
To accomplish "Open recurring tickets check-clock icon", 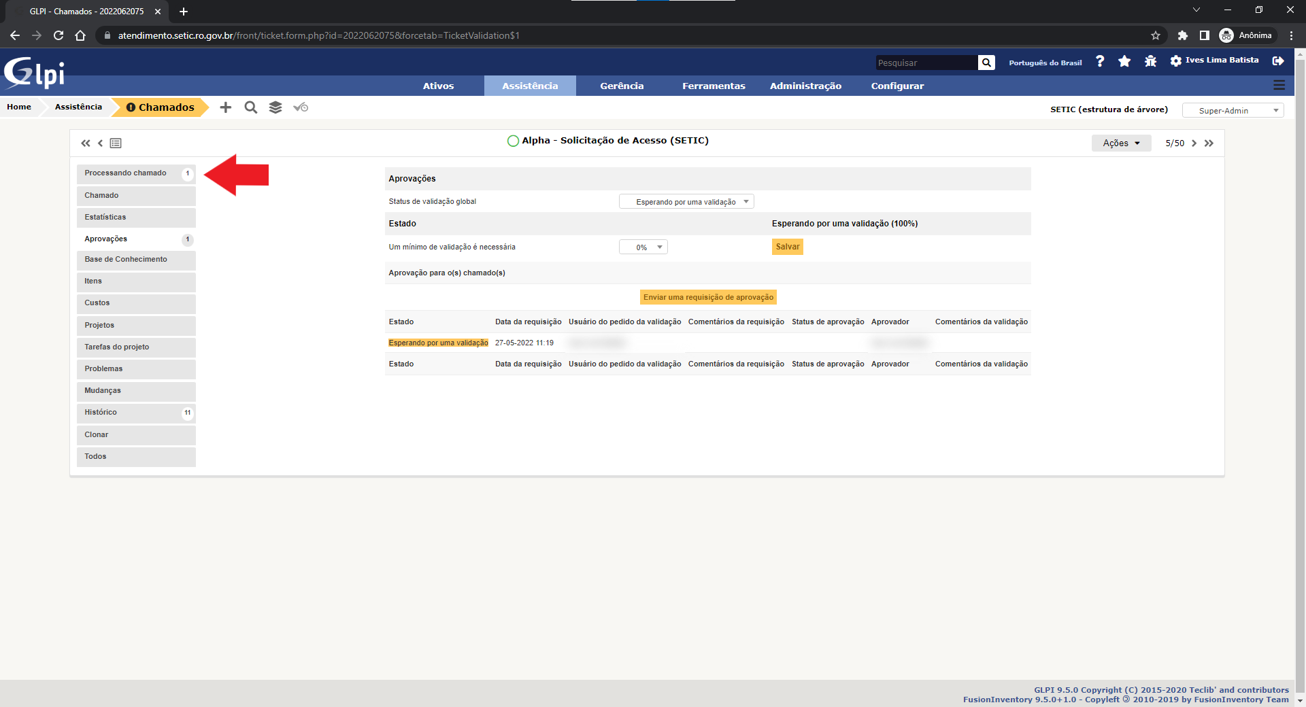I will (301, 107).
